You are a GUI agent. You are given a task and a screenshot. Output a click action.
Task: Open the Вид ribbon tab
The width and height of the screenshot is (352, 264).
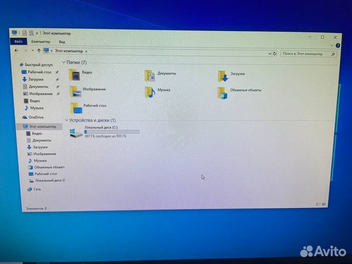62,42
